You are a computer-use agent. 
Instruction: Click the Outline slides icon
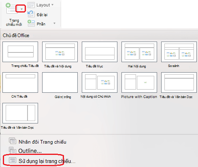[x=13, y=150]
